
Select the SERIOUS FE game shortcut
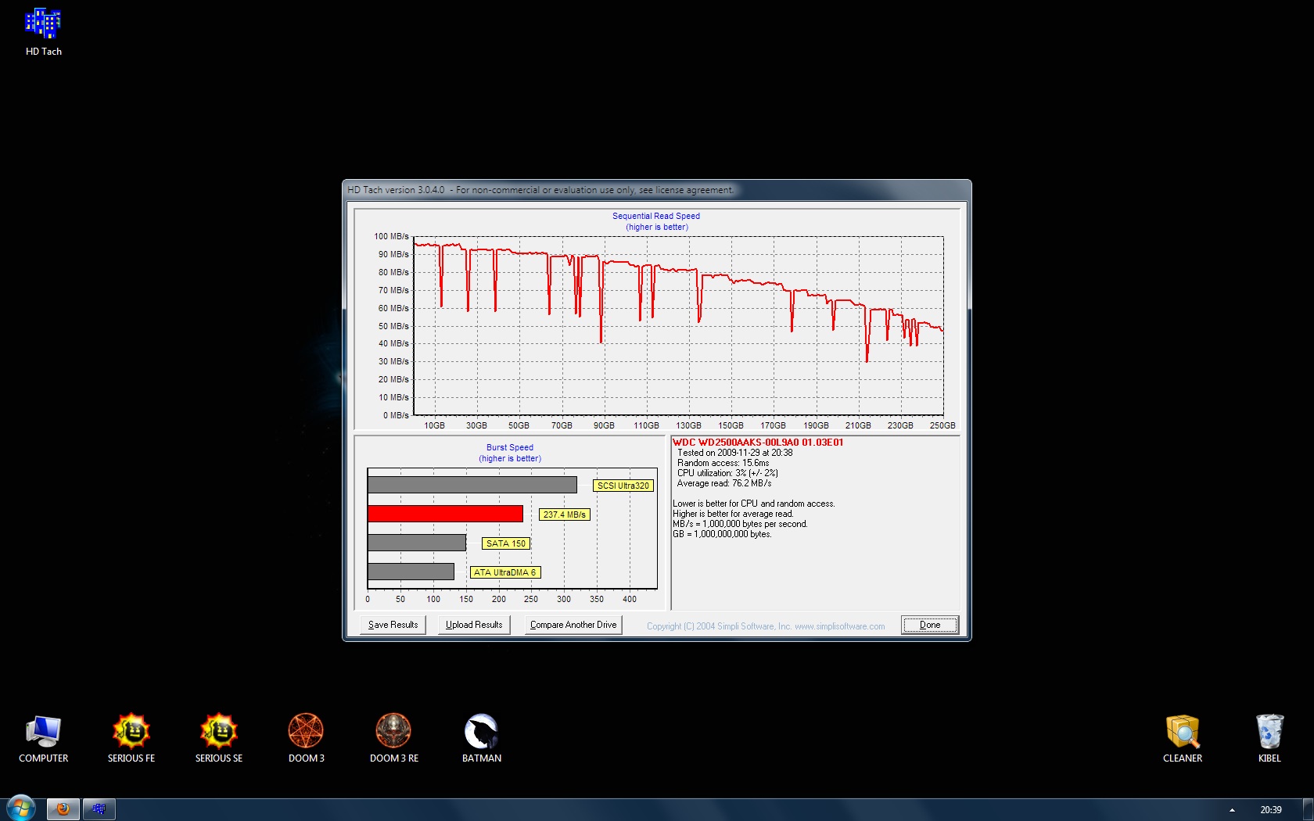click(131, 738)
